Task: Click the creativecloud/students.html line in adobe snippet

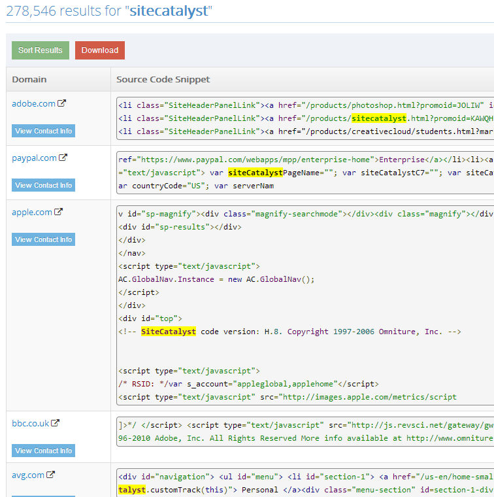Action: 306,131
